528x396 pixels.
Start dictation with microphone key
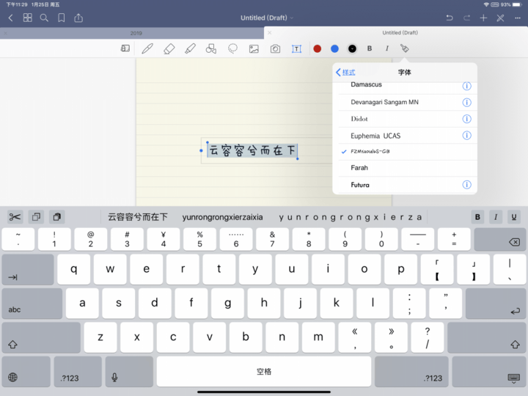click(129, 371)
